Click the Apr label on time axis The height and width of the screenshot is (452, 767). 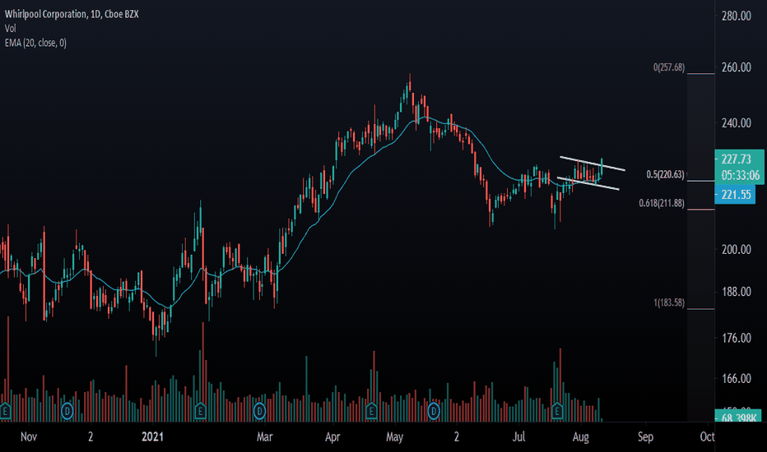point(332,437)
